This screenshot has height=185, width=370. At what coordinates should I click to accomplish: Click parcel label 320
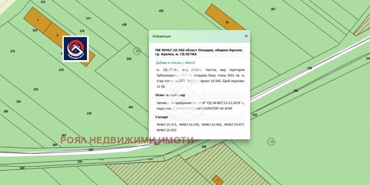click(22, 168)
